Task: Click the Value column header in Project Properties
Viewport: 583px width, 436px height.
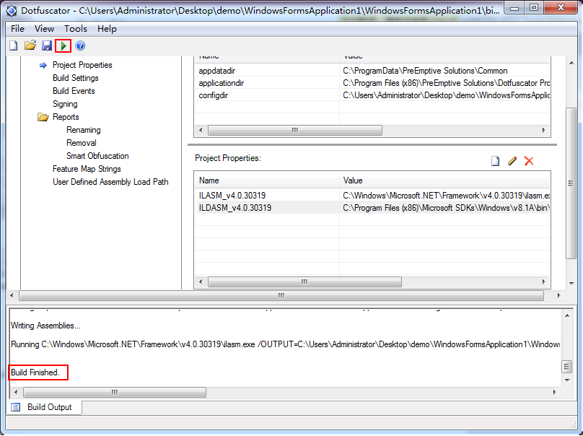Action: pos(444,180)
